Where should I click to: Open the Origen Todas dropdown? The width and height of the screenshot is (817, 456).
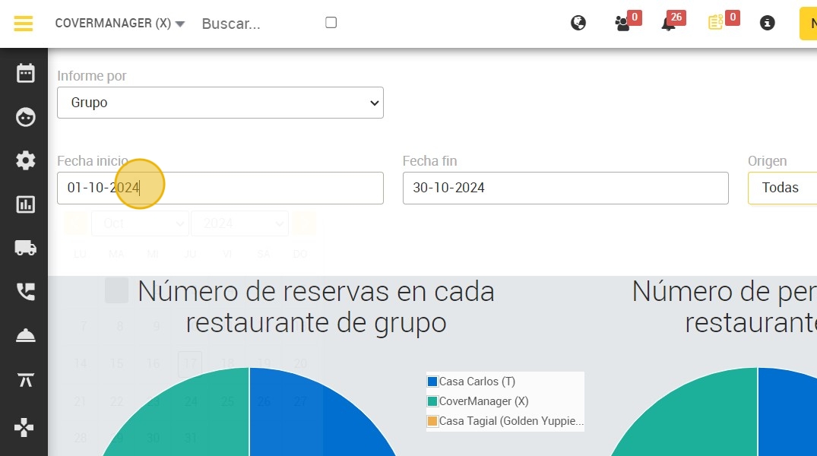pyautogui.click(x=783, y=188)
